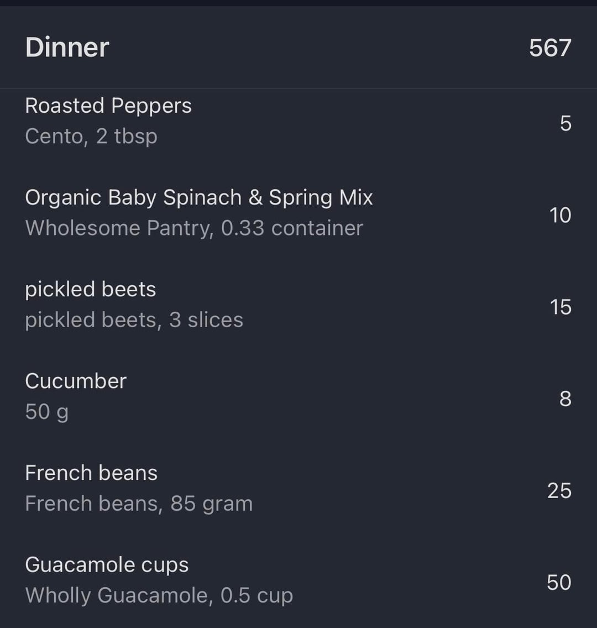Open Organic Baby Spinach & Spring Mix entry
The height and width of the screenshot is (628, 597).
tap(199, 197)
